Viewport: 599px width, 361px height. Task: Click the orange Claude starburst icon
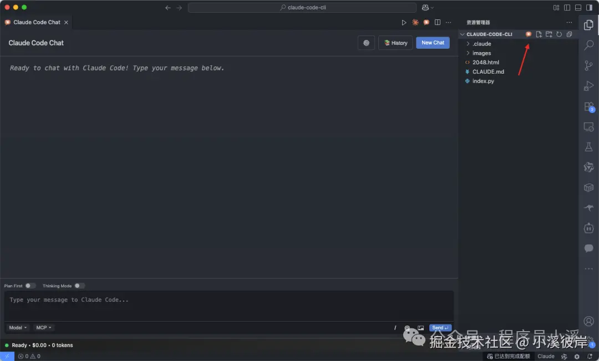pyautogui.click(x=415, y=23)
